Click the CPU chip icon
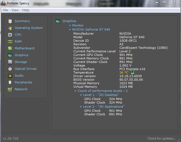The image size is (181, 142). 10,35
